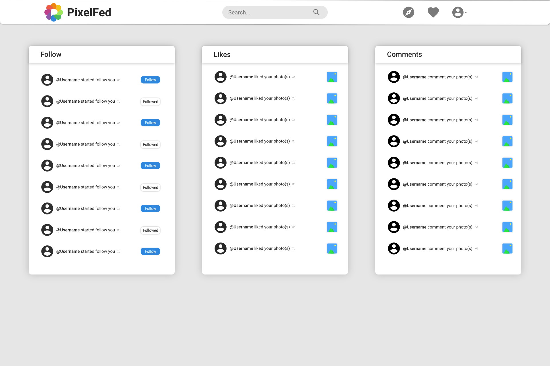Open photo thumbnail in sixth Comments row
Image resolution: width=550 pixels, height=366 pixels.
coord(507,184)
